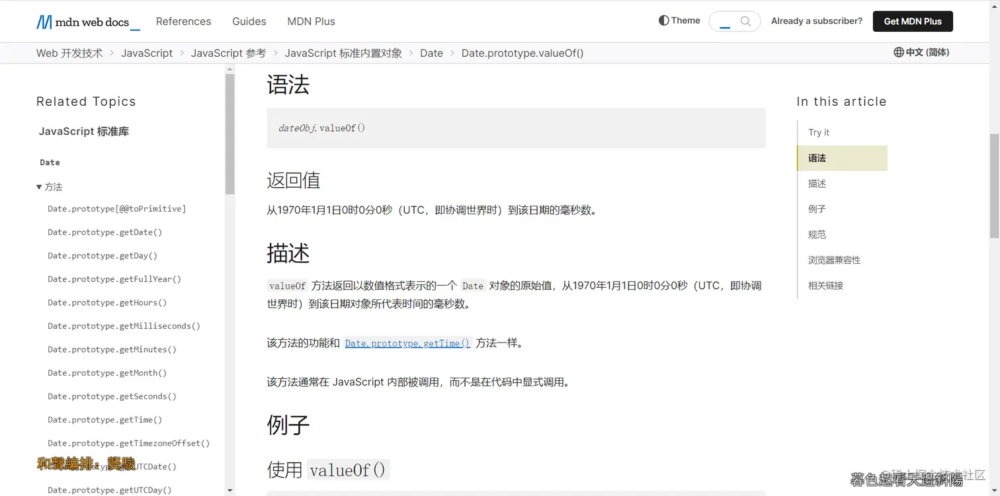Click the inline valueOf code term
The image size is (1000, 496).
click(x=288, y=286)
